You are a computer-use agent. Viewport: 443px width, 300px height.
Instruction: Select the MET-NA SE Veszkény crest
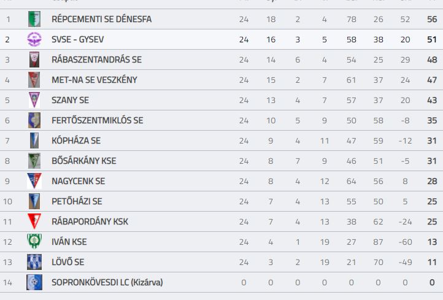coord(34,80)
